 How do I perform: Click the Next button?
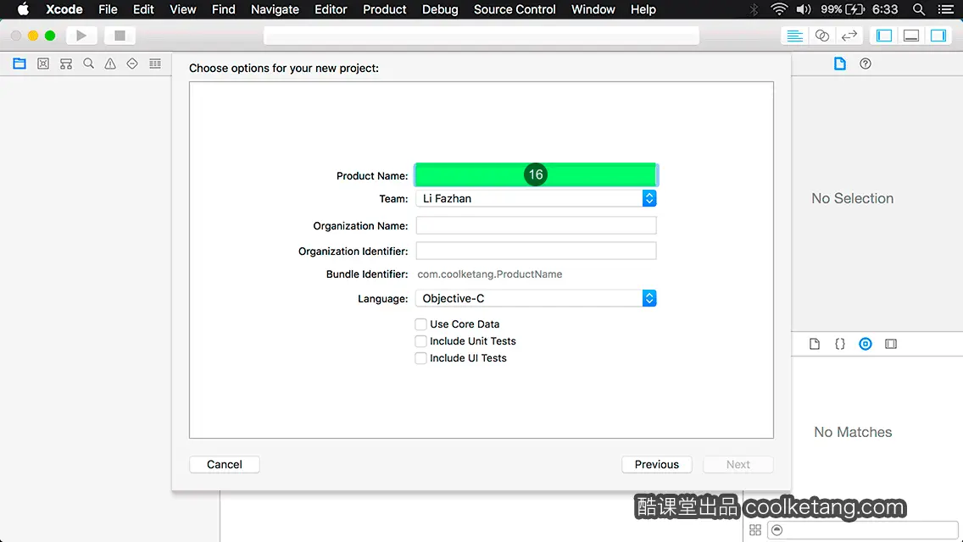pos(738,465)
